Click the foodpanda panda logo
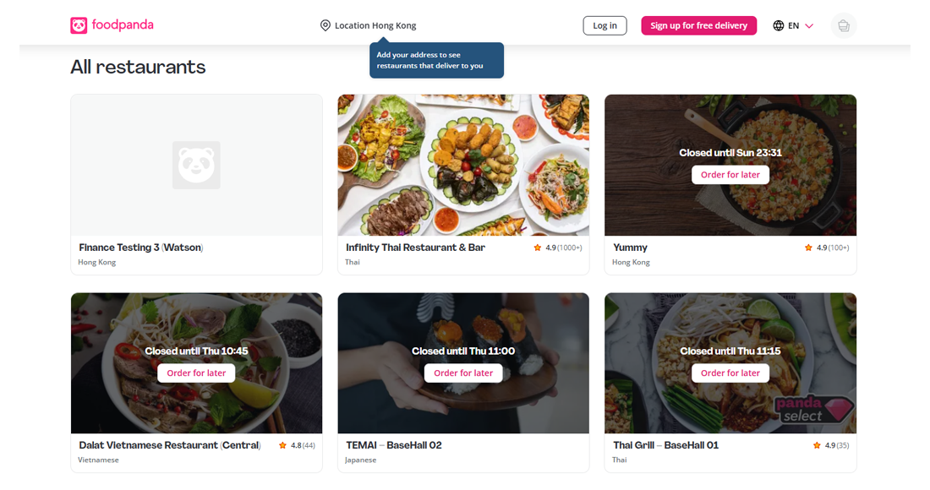 pyautogui.click(x=80, y=25)
